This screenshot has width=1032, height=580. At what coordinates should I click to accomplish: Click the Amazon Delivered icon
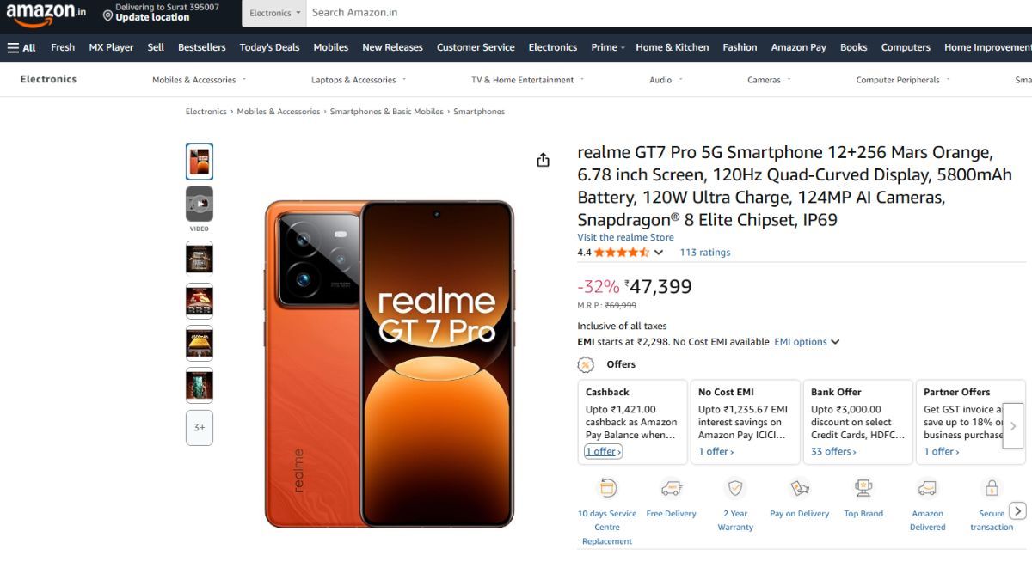[927, 488]
